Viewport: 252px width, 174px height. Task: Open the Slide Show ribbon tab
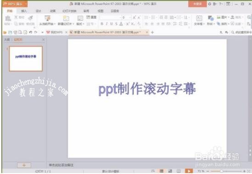69,11
